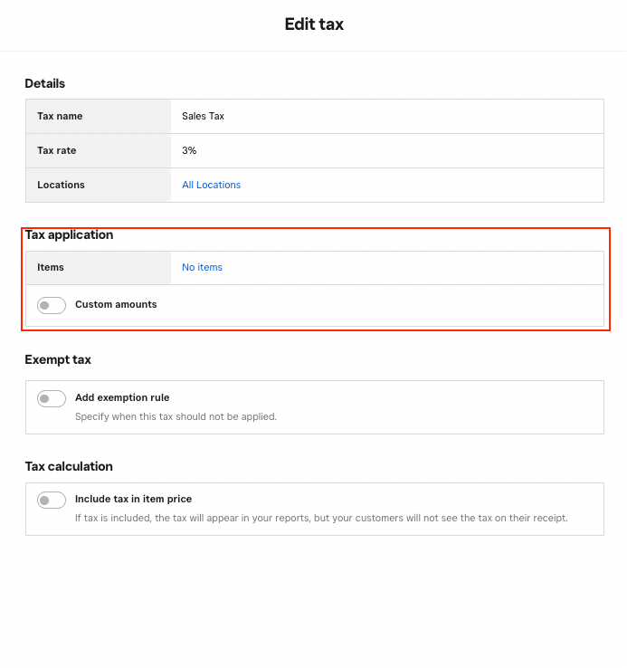Enable the Add exemption rule switch
Image resolution: width=627 pixels, height=668 pixels.
coord(52,398)
